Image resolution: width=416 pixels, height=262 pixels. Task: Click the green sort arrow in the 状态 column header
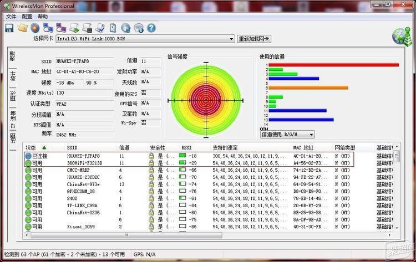click(x=44, y=147)
